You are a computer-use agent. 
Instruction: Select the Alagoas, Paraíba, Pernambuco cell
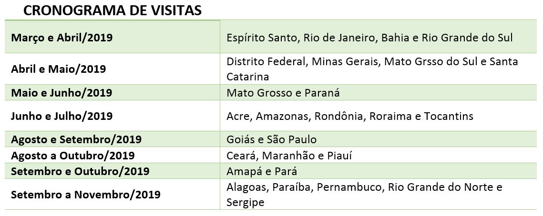(x=378, y=194)
